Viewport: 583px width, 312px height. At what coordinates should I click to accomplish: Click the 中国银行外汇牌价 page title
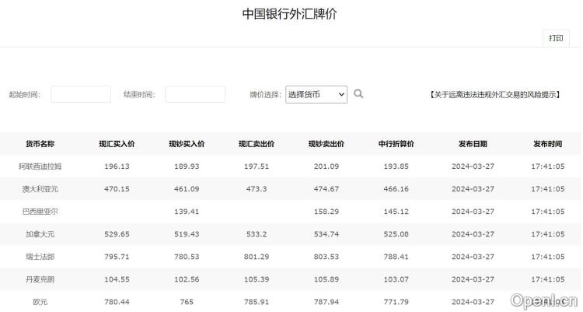pos(290,14)
